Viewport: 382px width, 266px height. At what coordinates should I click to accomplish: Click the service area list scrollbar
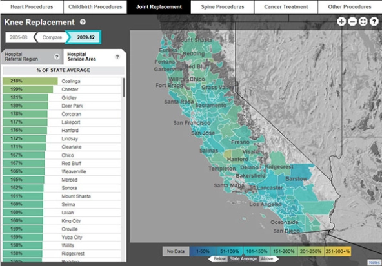coord(124,88)
